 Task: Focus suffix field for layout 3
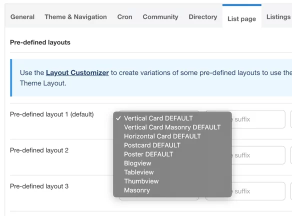click(258, 191)
